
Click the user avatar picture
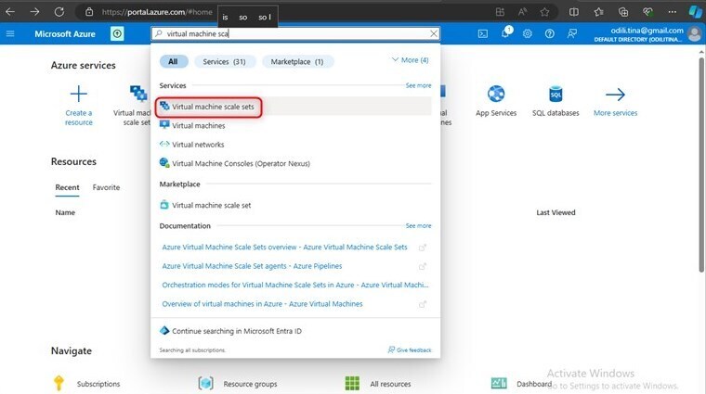pos(694,33)
